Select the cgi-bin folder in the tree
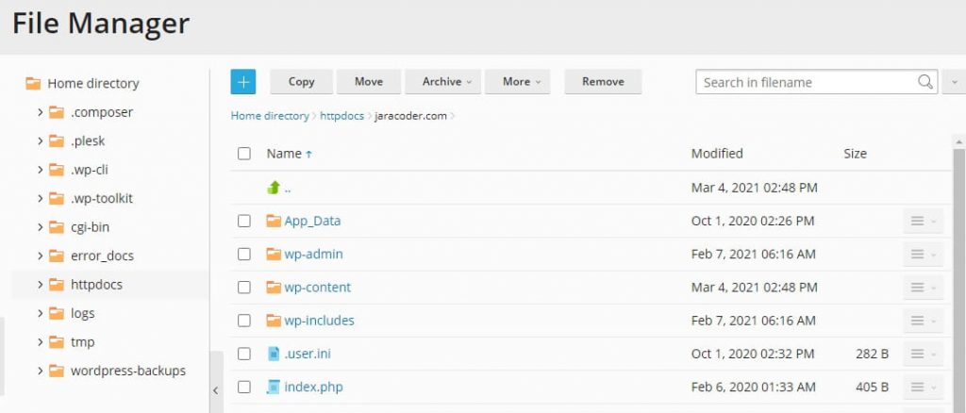Viewport: 966px width, 413px height. coord(90,227)
